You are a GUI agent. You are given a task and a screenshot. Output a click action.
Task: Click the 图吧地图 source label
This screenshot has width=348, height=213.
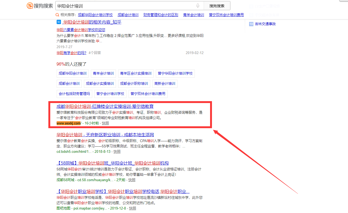[x=64, y=208]
